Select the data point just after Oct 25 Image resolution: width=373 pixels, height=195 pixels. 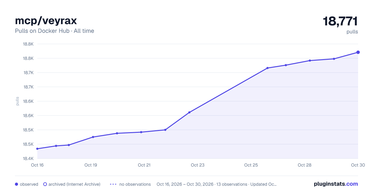click(267, 68)
